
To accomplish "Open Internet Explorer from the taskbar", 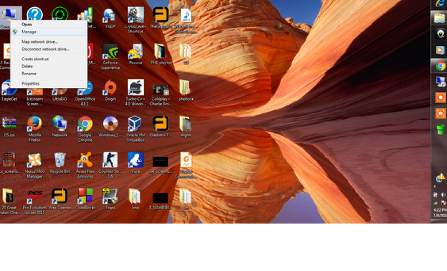I will pyautogui.click(x=440, y=4).
